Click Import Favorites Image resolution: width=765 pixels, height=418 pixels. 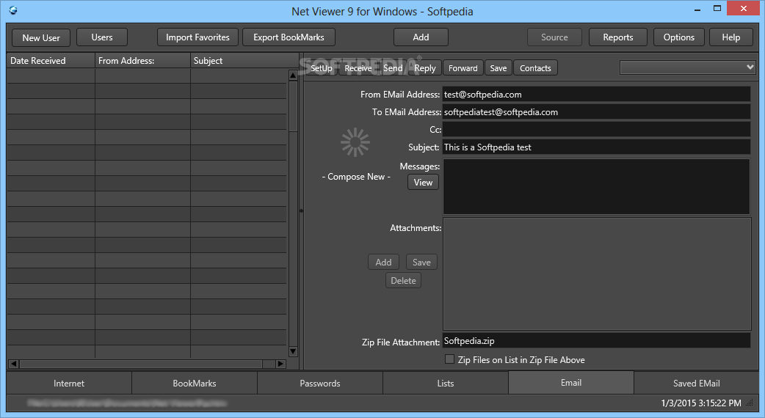(x=197, y=37)
